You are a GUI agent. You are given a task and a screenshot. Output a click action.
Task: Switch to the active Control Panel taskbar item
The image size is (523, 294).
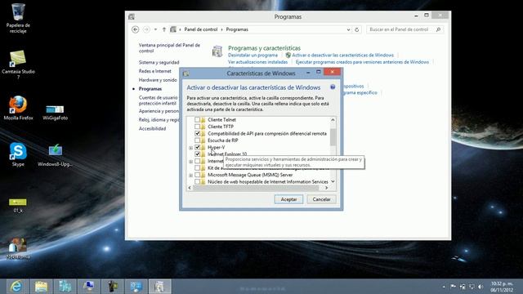(159, 287)
